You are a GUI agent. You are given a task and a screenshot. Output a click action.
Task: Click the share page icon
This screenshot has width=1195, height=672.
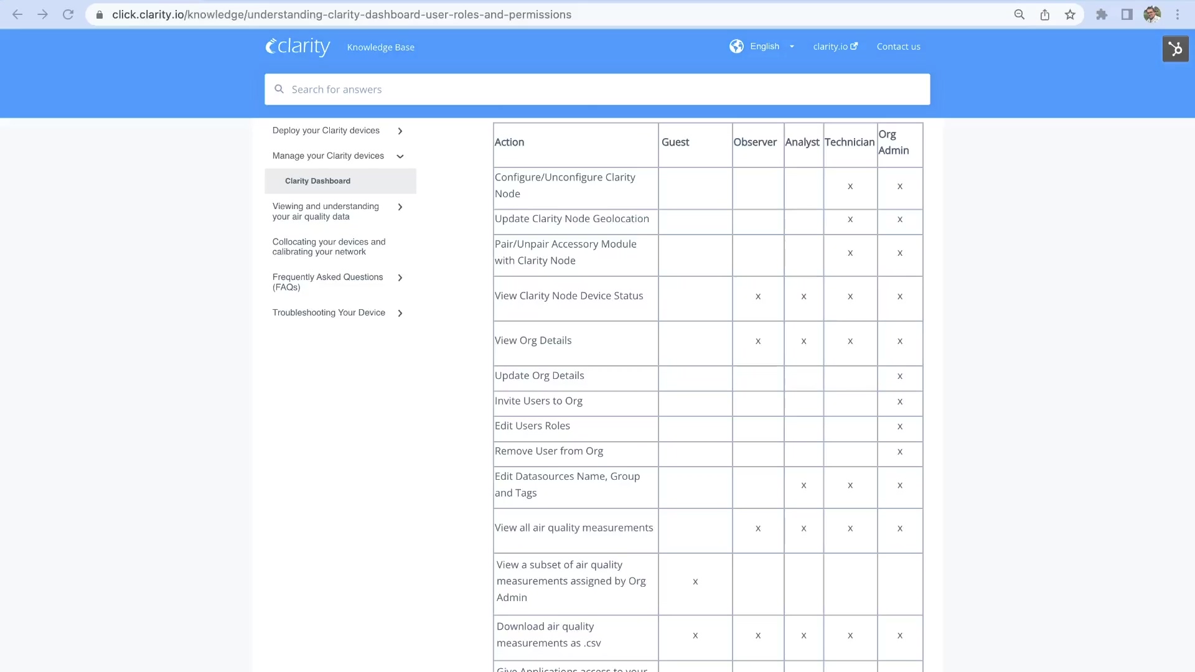pos(1044,14)
